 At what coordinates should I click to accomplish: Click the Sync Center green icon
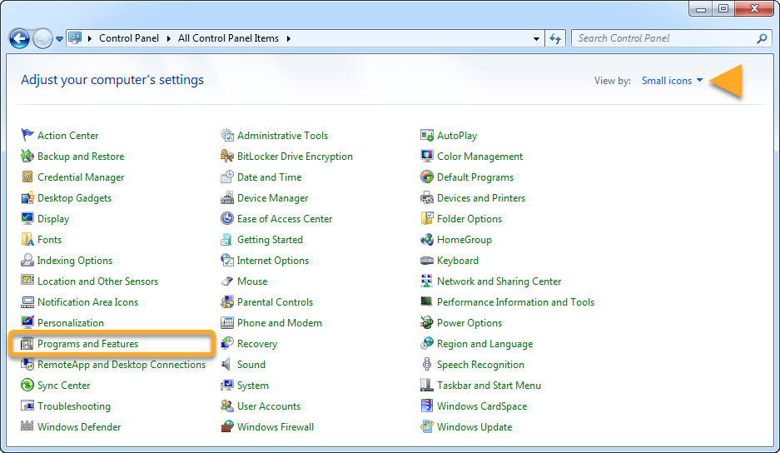tap(27, 386)
